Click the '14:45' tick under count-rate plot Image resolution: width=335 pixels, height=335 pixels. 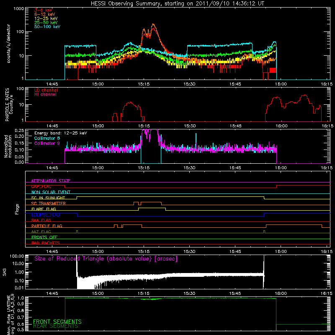click(52, 84)
